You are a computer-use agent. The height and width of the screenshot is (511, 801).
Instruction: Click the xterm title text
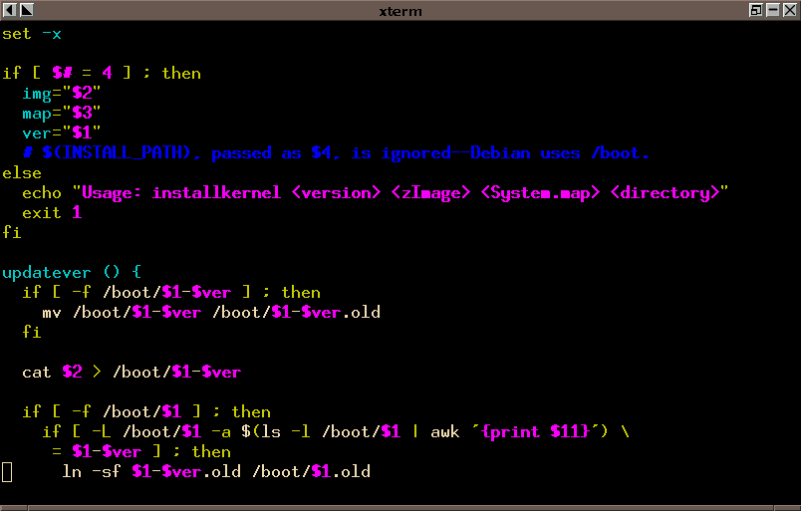pyautogui.click(x=400, y=11)
